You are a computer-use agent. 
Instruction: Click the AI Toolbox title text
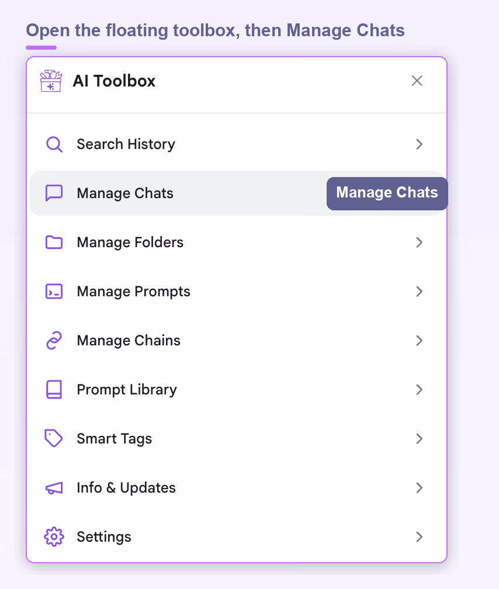point(114,81)
